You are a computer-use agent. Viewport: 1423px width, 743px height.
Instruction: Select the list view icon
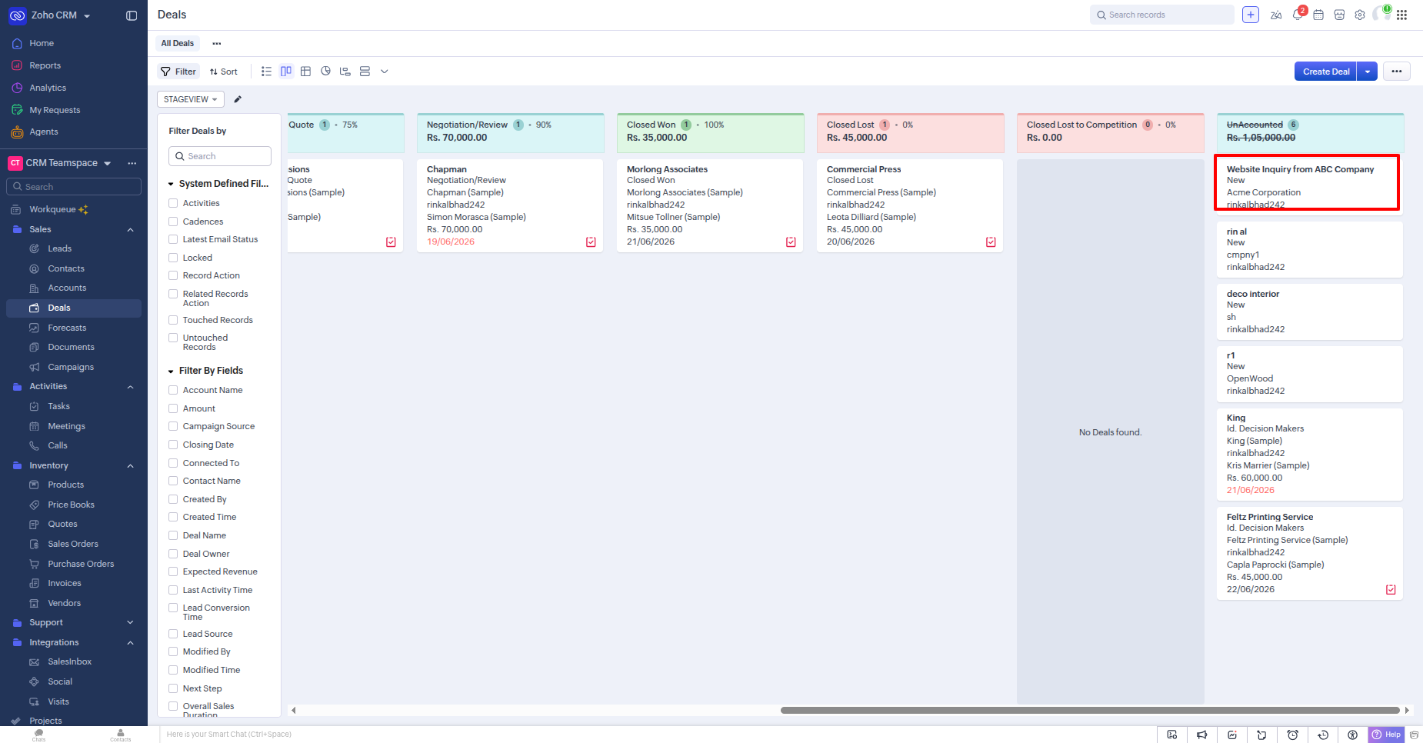click(x=266, y=72)
